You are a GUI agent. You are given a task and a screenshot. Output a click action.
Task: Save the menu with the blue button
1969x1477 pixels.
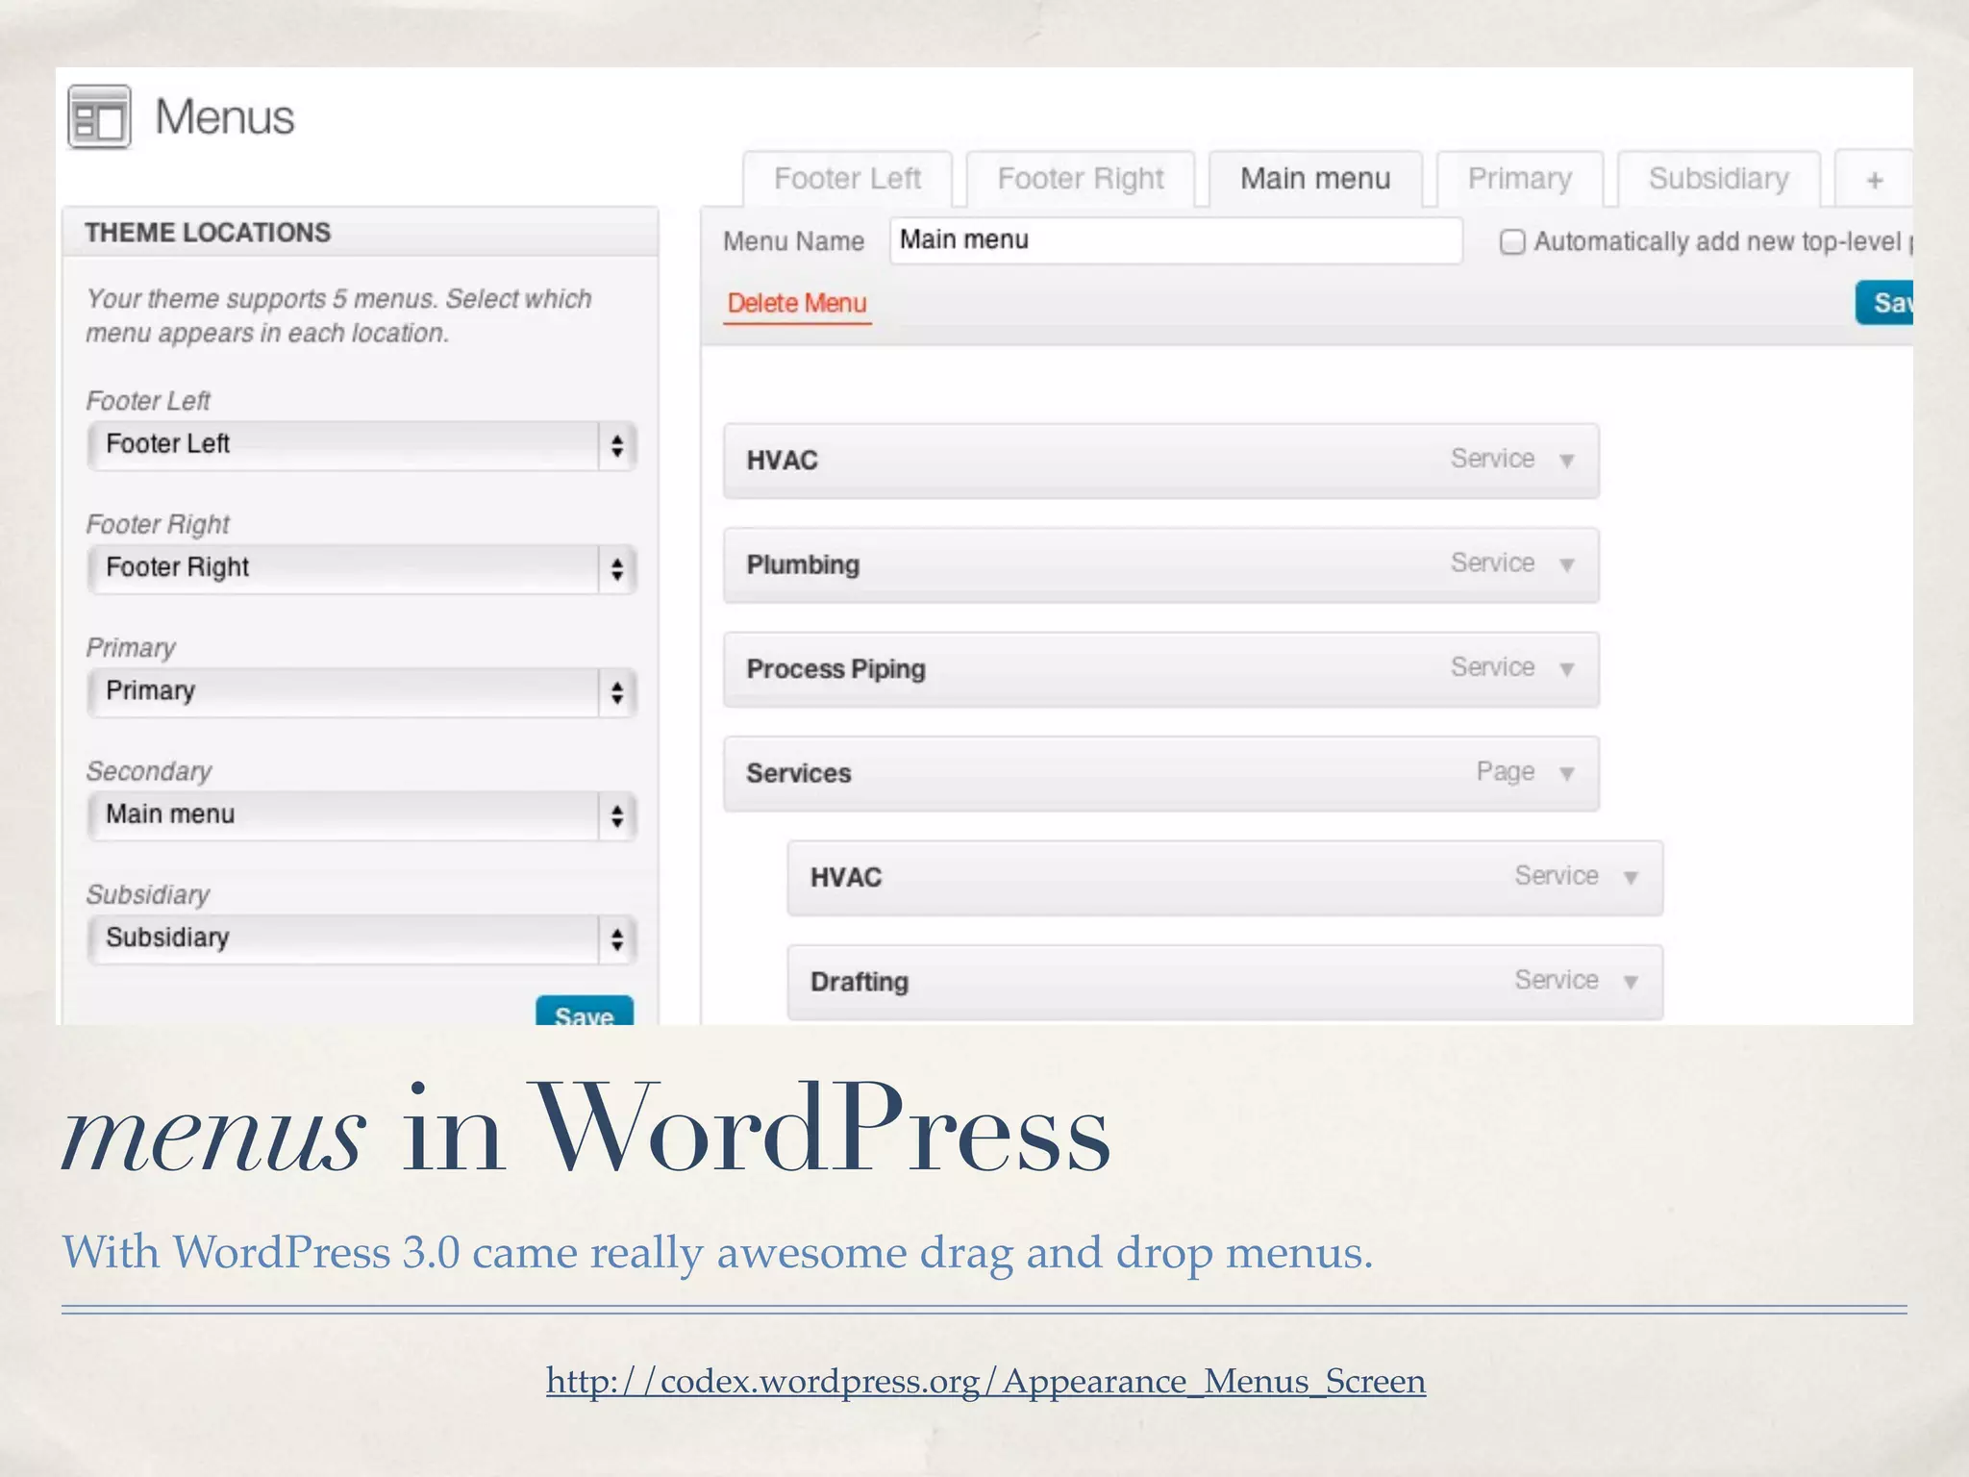tap(1884, 303)
